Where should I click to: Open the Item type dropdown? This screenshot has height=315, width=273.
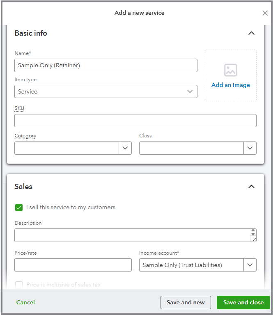tap(106, 91)
